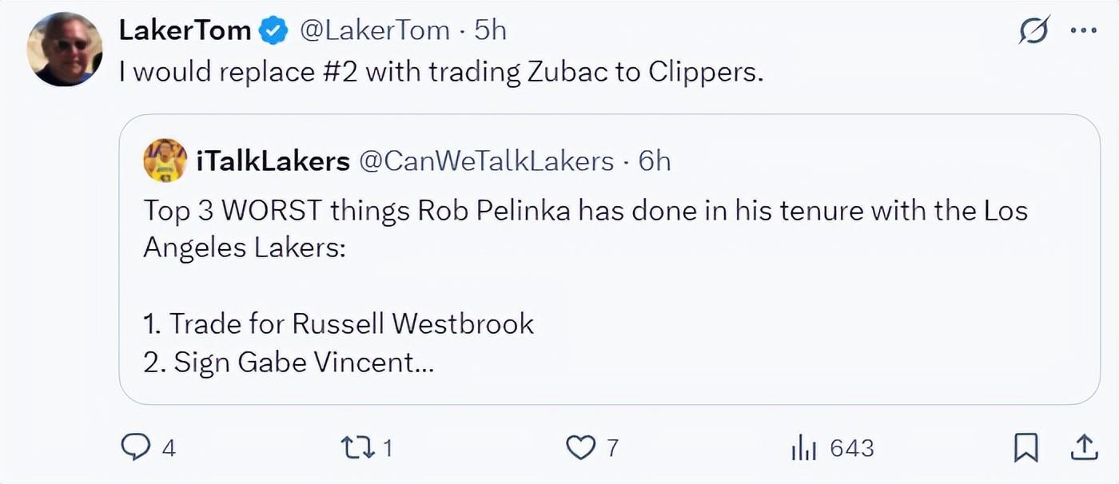Click LakerTom's blue verified badge

coord(274,31)
